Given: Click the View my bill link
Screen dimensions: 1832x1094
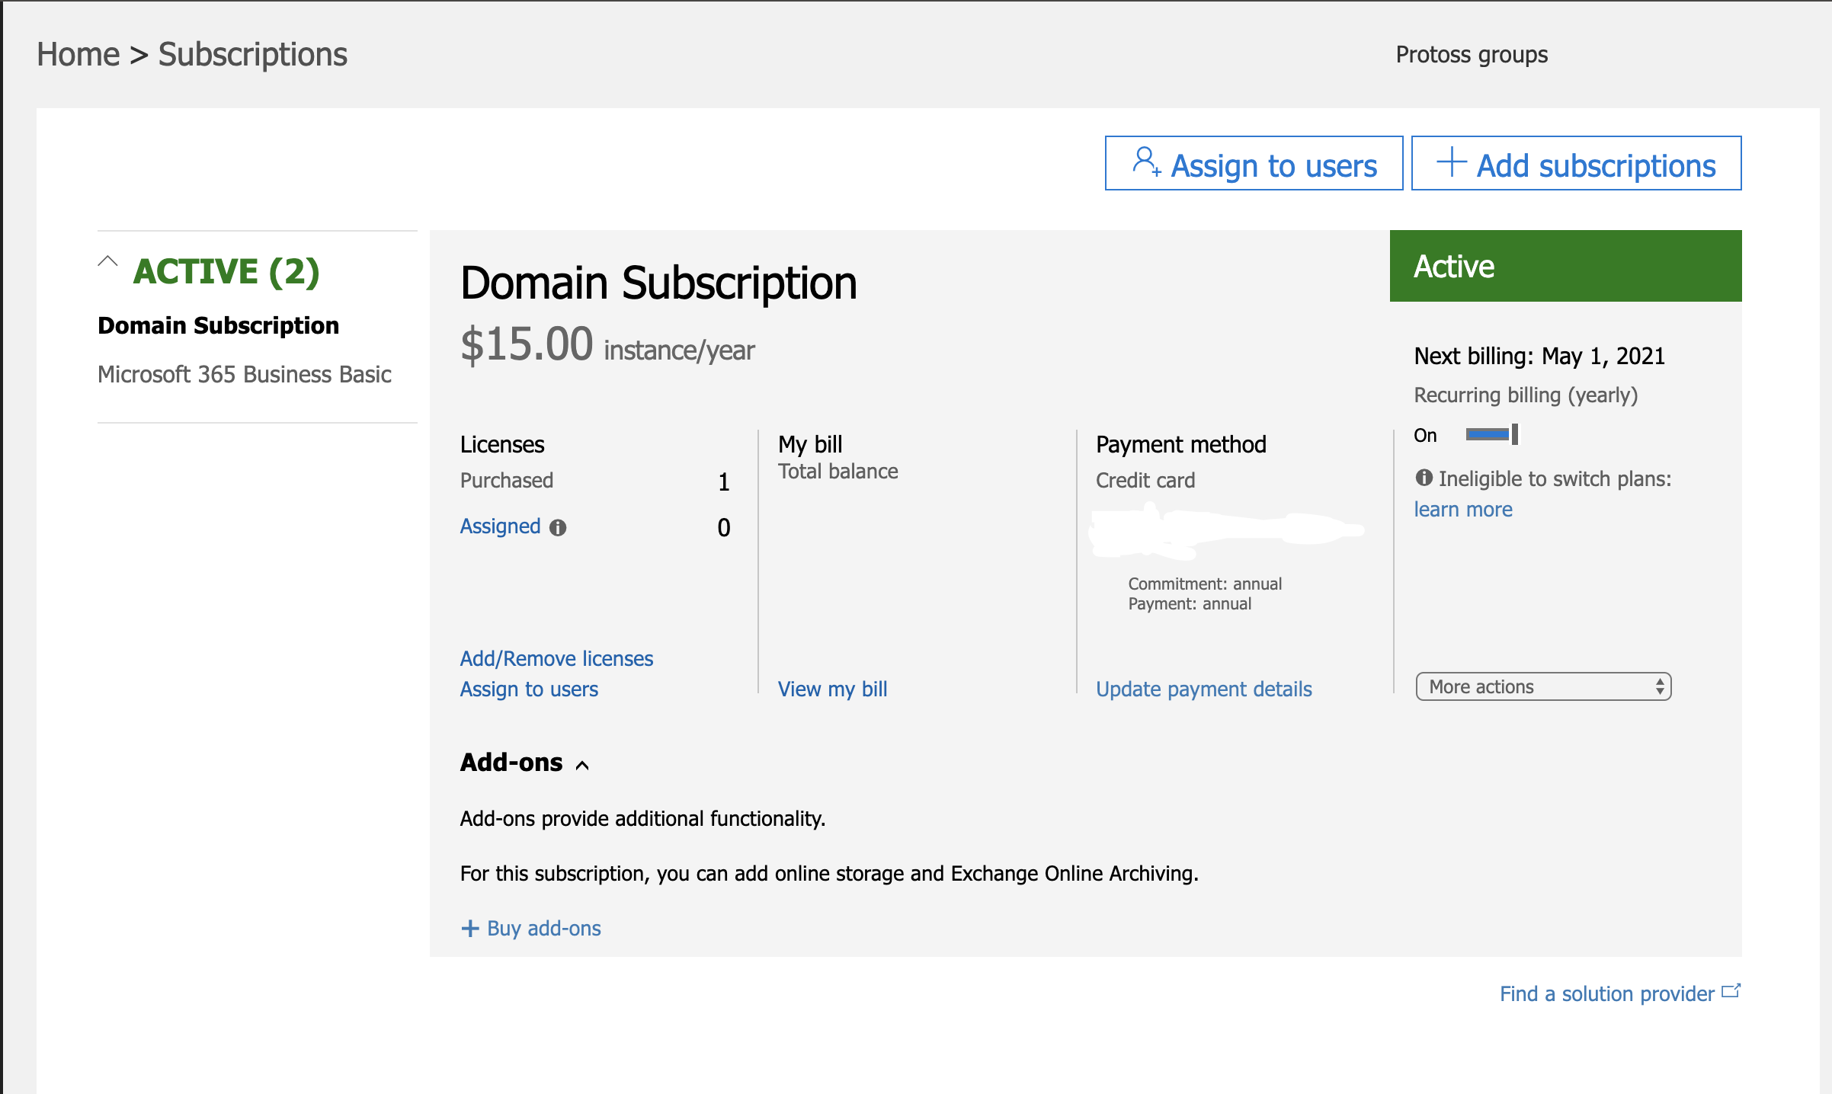Looking at the screenshot, I should [832, 689].
